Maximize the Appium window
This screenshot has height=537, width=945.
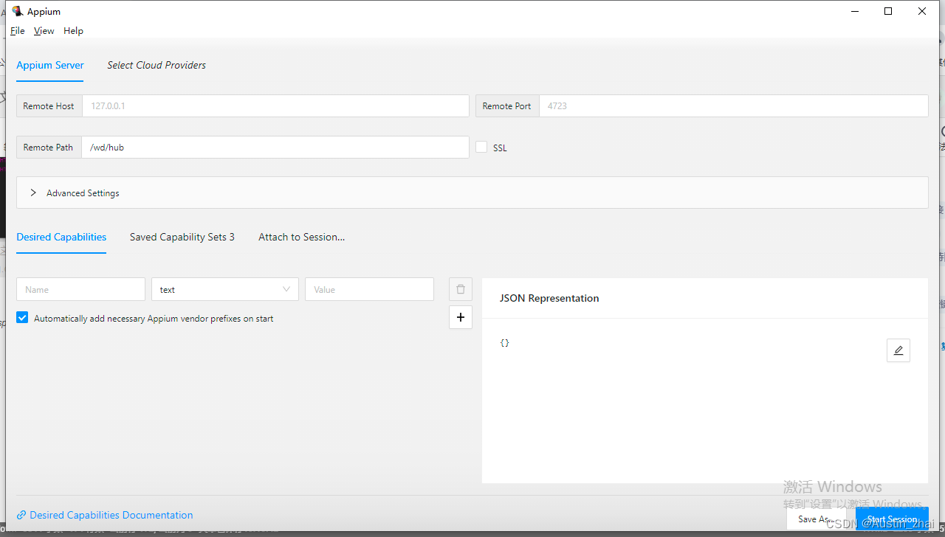point(888,11)
